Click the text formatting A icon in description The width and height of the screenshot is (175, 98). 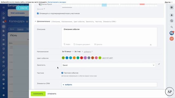pos(151,45)
